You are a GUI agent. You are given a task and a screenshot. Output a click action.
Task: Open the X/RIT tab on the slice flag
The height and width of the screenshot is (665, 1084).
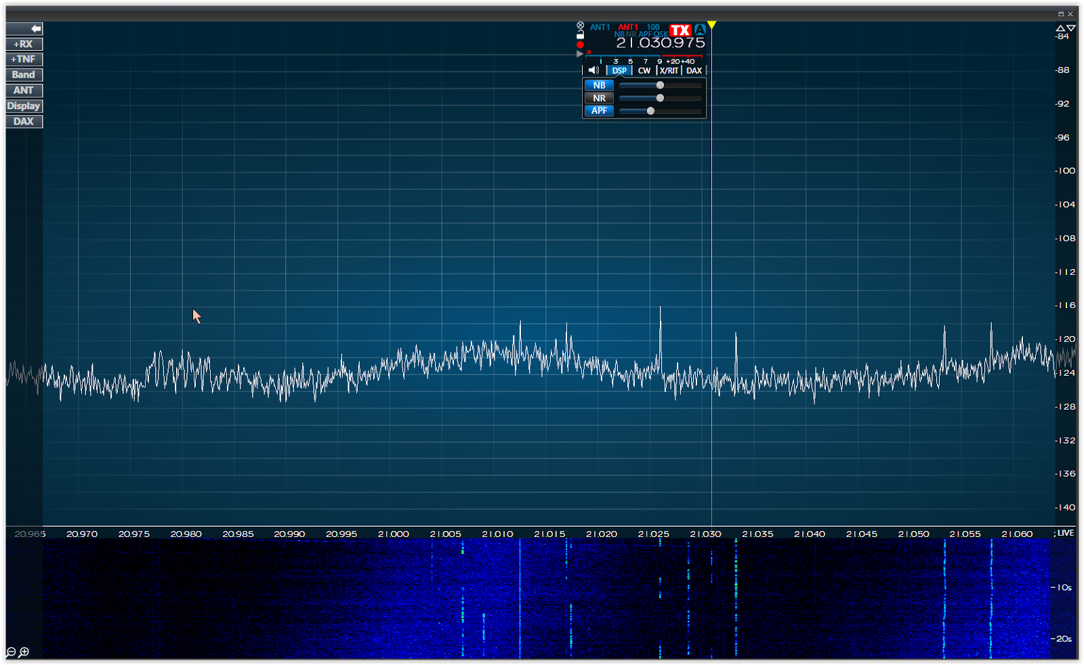(669, 70)
